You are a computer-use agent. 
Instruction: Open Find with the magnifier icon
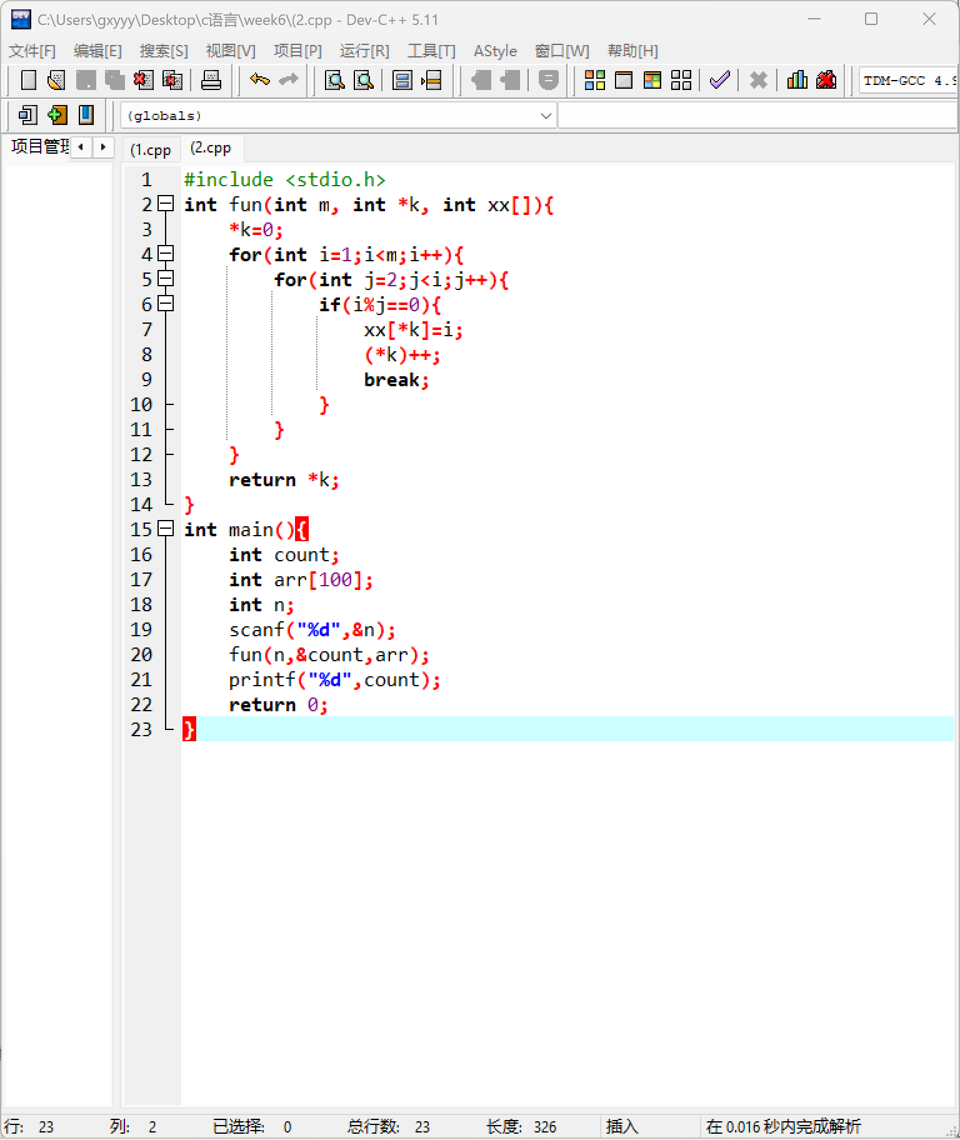coord(335,80)
